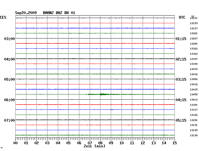Select DC offset value 18337
This screenshot has width=199, height=151.
(x=194, y=110)
